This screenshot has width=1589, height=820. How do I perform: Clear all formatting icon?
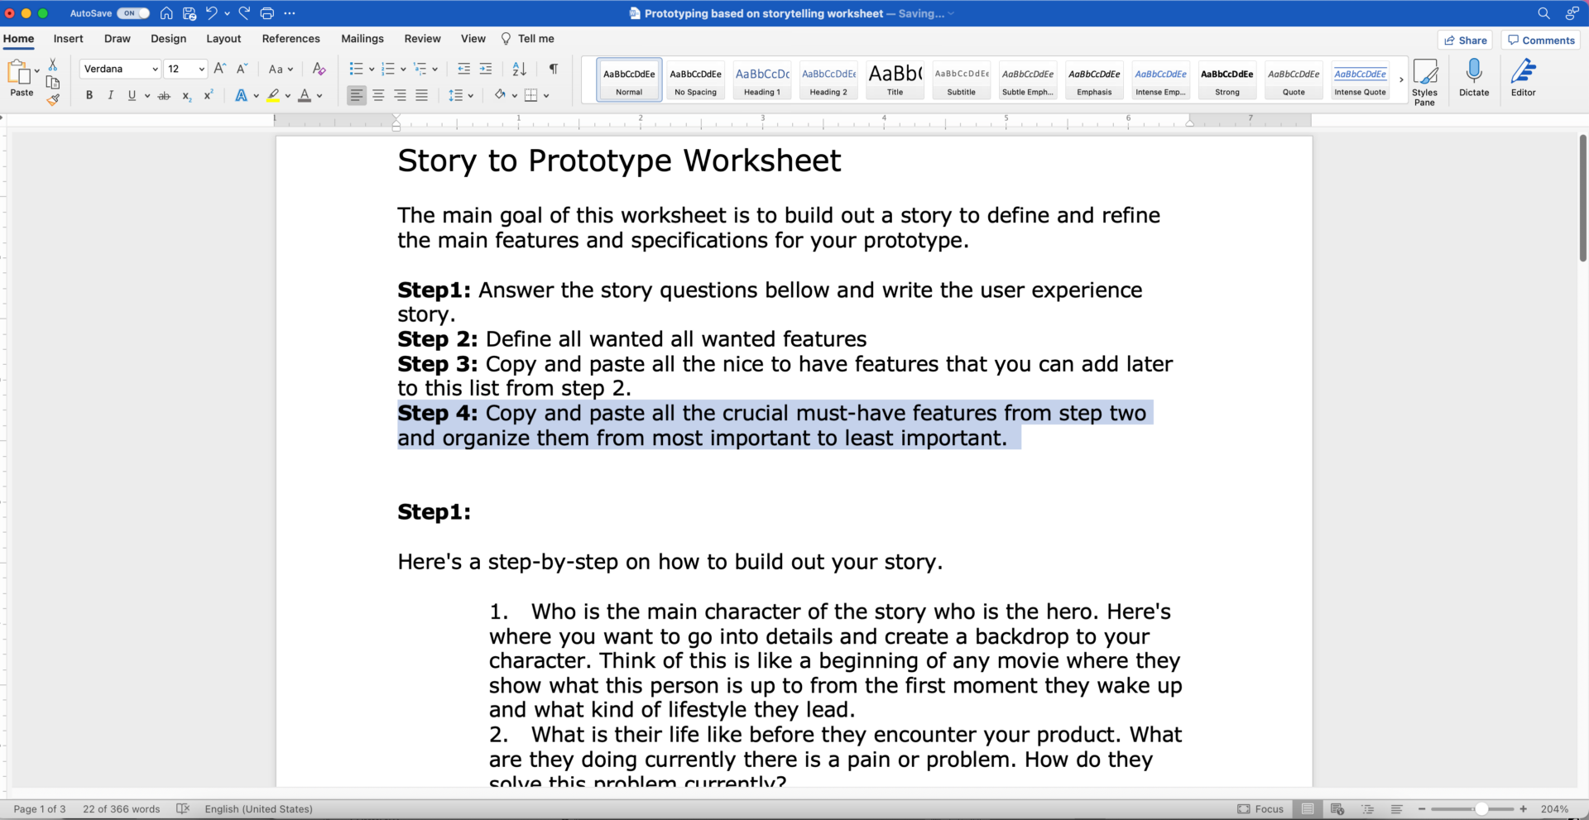pos(319,69)
